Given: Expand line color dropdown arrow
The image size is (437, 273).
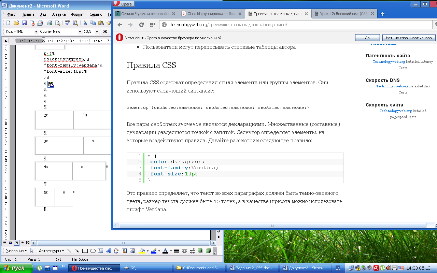Looking at the screenshot, I should click(159, 251).
